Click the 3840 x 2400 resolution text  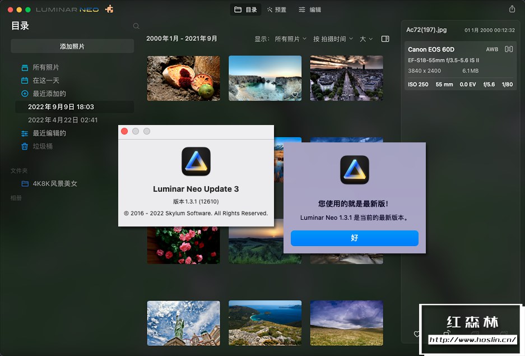point(424,71)
